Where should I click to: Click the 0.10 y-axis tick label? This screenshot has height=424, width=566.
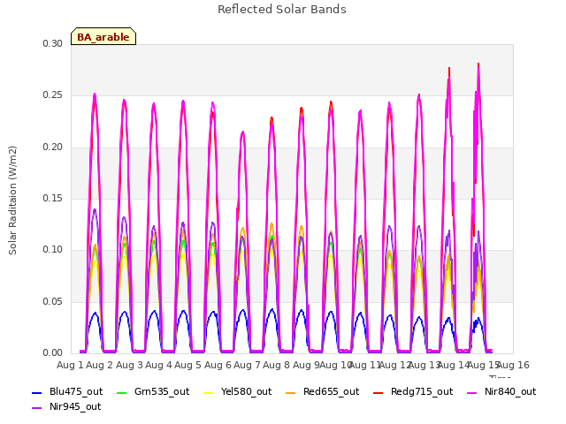53,249
